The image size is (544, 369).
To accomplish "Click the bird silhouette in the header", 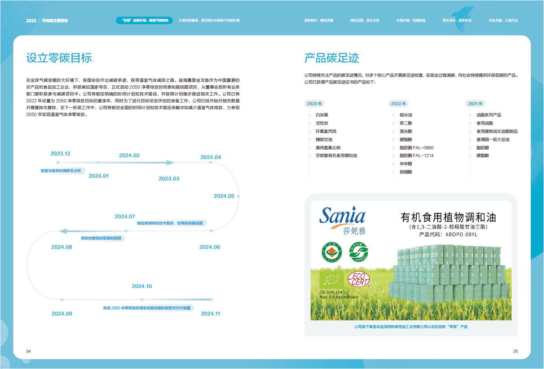I will tap(466, 13).
